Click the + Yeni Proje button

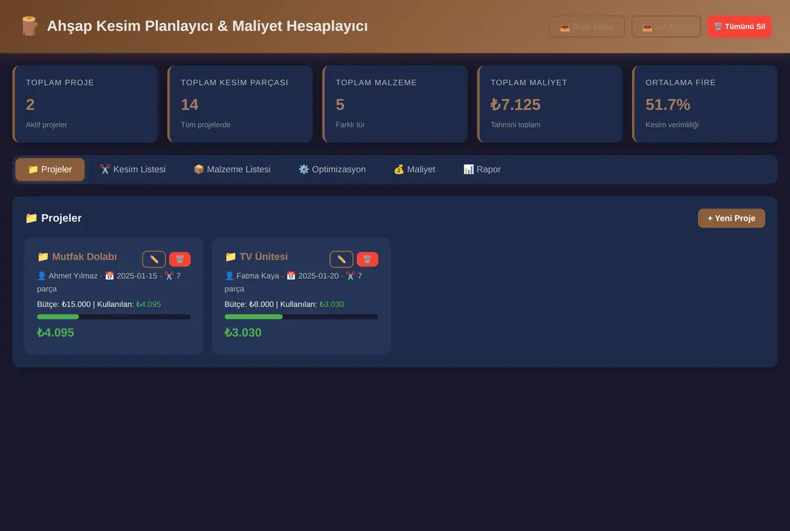731,218
